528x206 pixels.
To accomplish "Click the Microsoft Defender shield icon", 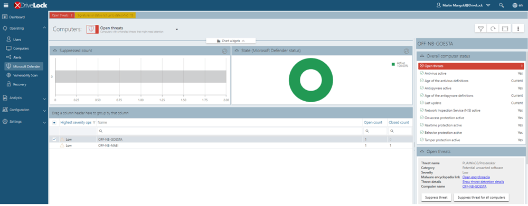I will click(9, 66).
